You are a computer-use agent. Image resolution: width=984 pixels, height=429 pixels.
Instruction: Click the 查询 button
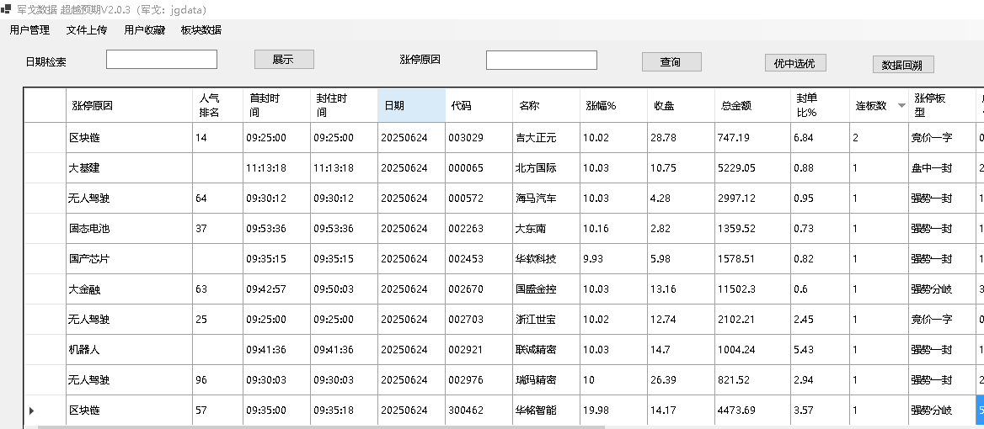point(671,62)
